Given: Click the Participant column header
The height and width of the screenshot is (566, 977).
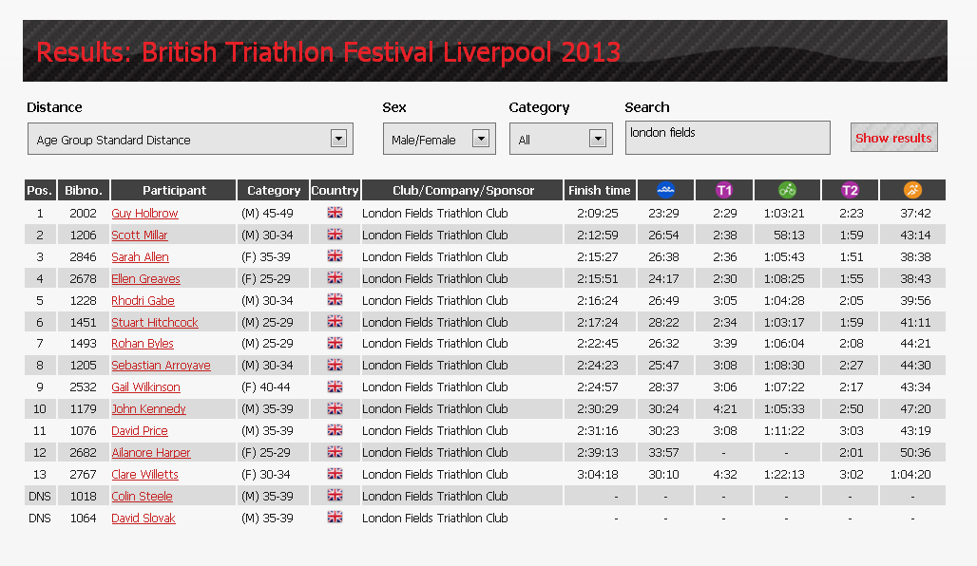Looking at the screenshot, I should click(x=174, y=190).
